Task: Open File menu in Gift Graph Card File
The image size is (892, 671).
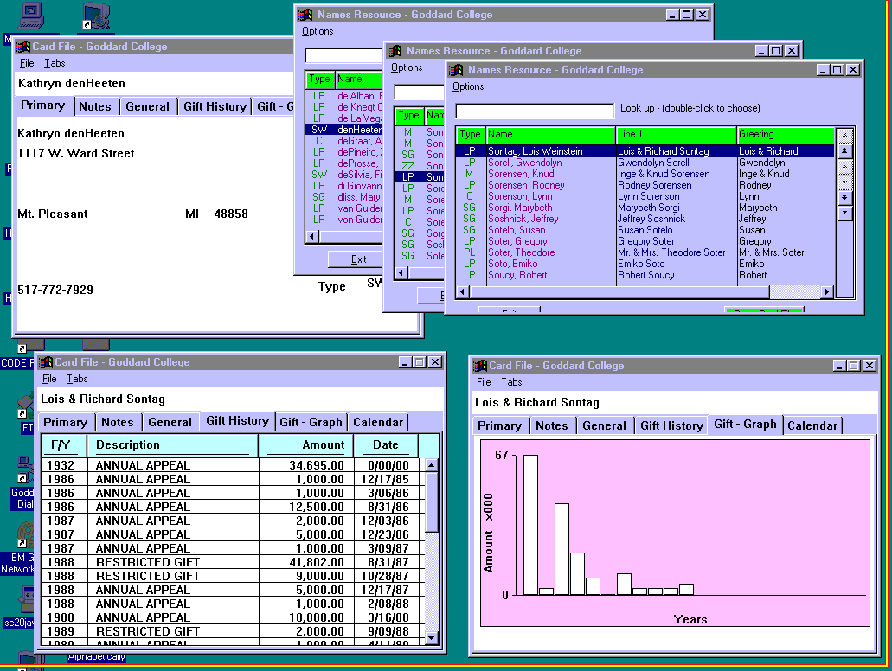Action: (484, 382)
